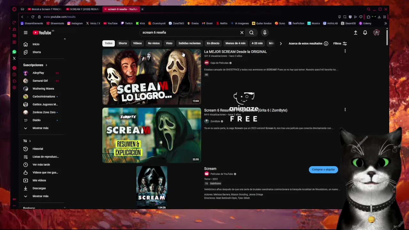Screen dimensions: 409x230
Task: Open the search tabs magnifier in the title bar
Action: tap(368, 9)
